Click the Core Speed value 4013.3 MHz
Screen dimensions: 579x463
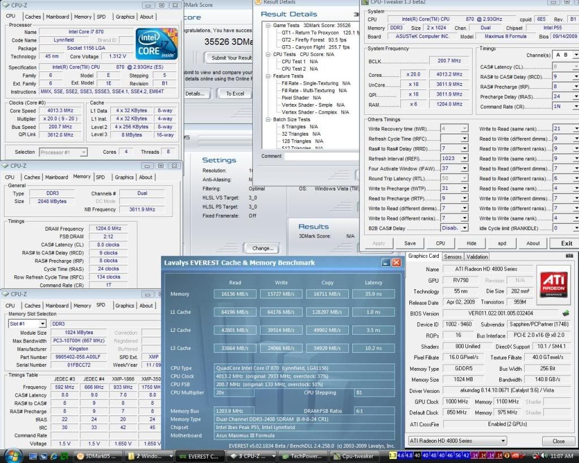(x=60, y=110)
